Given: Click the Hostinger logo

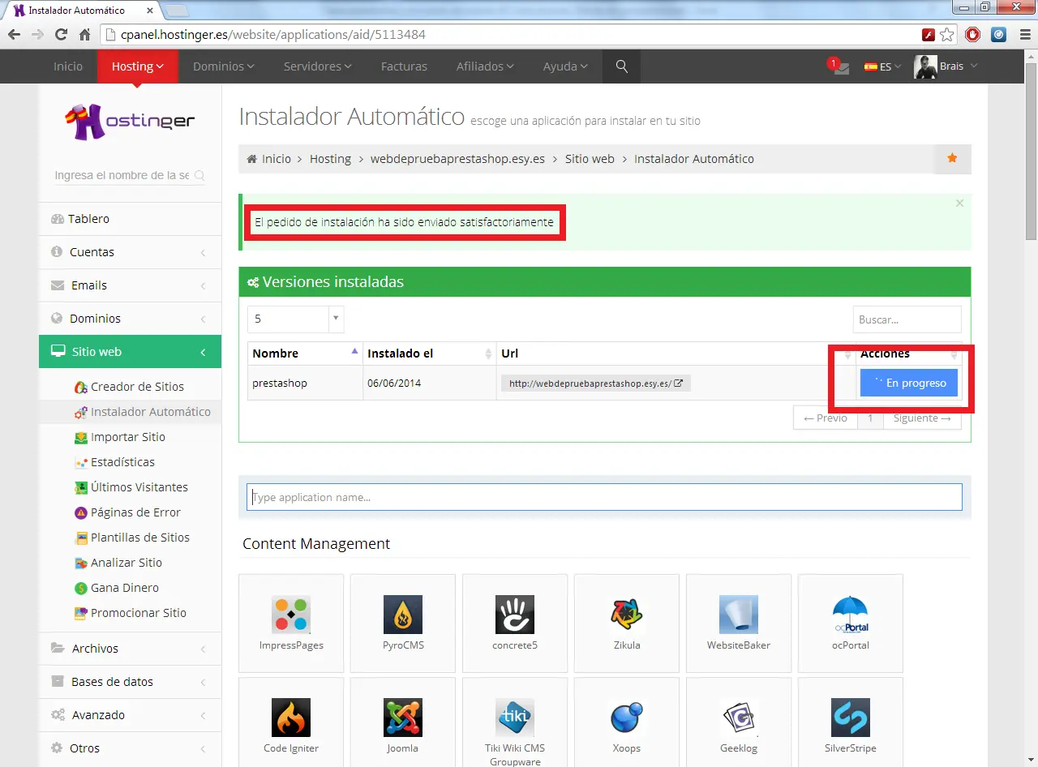Looking at the screenshot, I should pos(130,122).
